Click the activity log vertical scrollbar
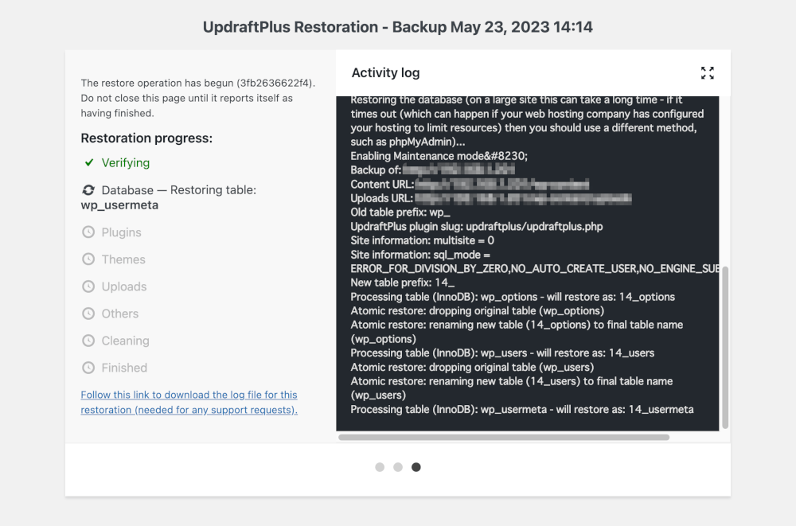Image resolution: width=796 pixels, height=526 pixels. pos(725,347)
